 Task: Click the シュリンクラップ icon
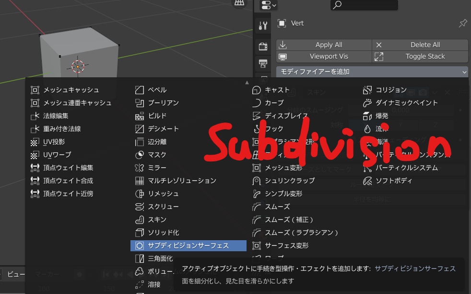pyautogui.click(x=257, y=181)
